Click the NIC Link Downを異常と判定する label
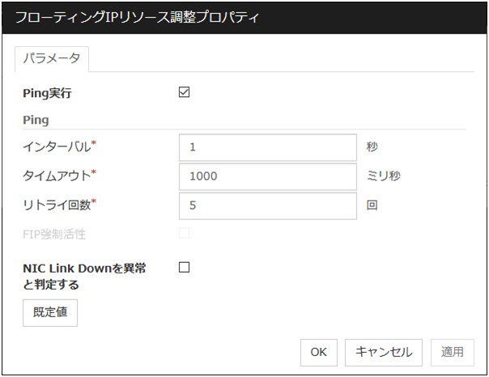The image size is (489, 377). (x=84, y=276)
